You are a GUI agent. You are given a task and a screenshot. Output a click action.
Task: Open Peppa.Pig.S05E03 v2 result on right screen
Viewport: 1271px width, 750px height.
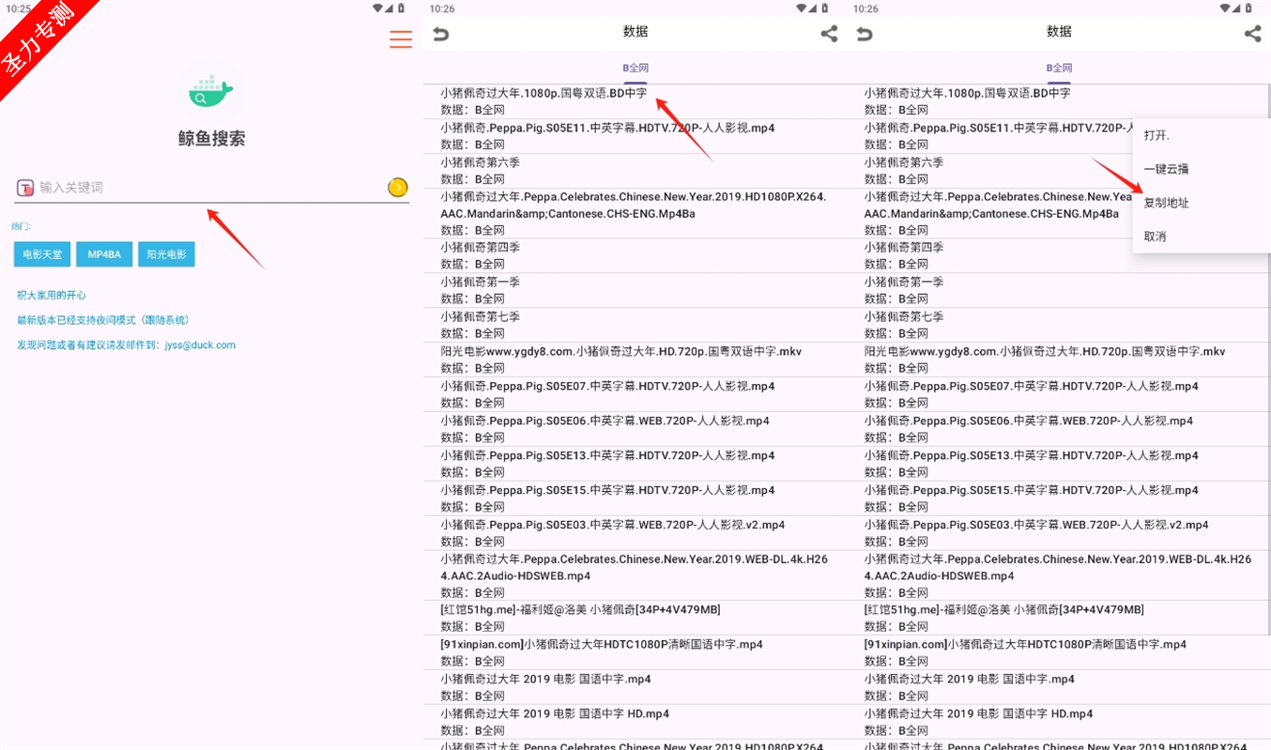coord(1059,533)
